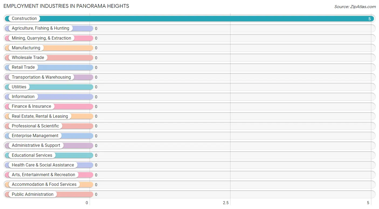This screenshot has width=379, height=209.
Task: Click the 0 value beside Enterprise Management
Action: (x=96, y=136)
